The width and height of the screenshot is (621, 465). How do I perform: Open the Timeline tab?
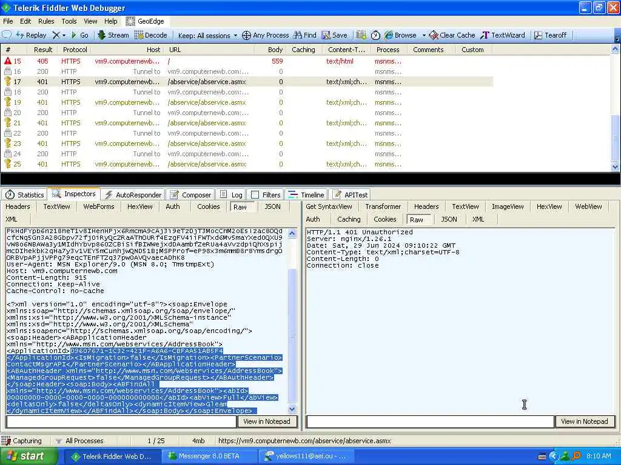click(x=306, y=194)
